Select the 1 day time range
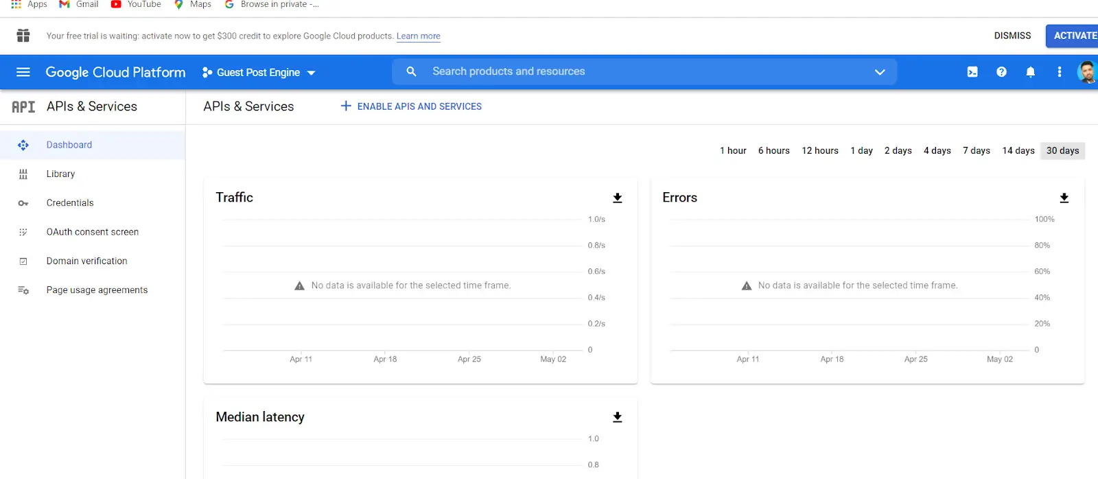 point(861,151)
